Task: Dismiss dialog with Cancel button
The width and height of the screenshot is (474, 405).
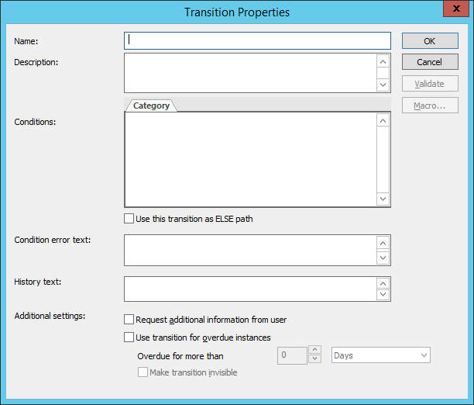Action: [x=430, y=62]
